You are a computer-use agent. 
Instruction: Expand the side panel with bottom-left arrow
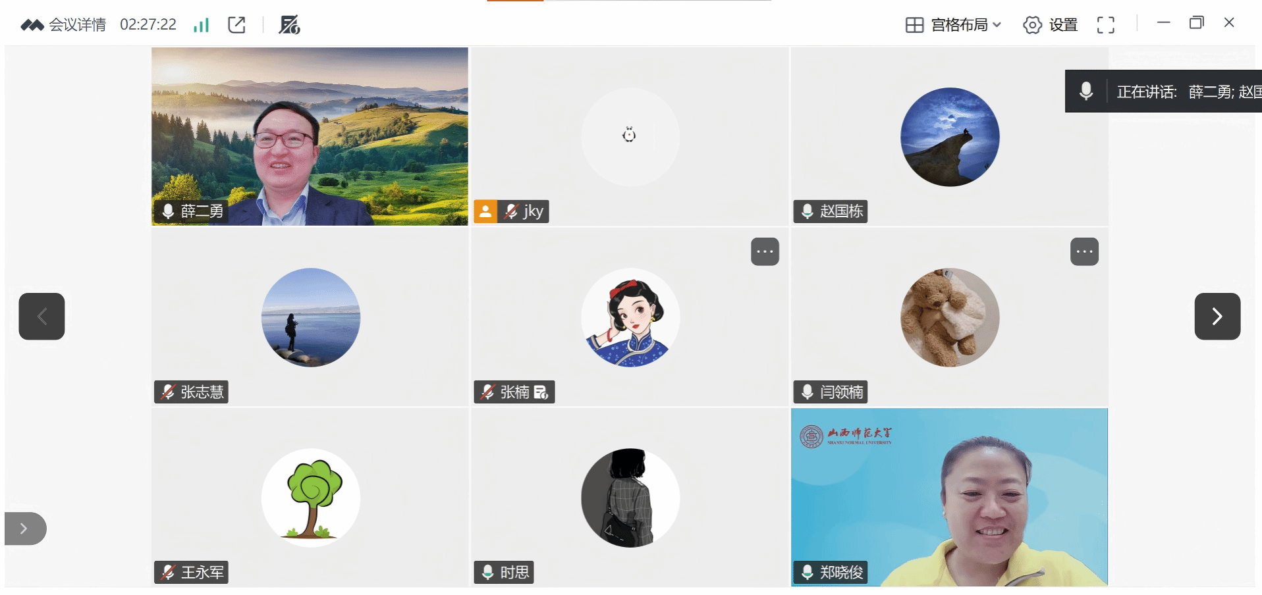coord(24,529)
